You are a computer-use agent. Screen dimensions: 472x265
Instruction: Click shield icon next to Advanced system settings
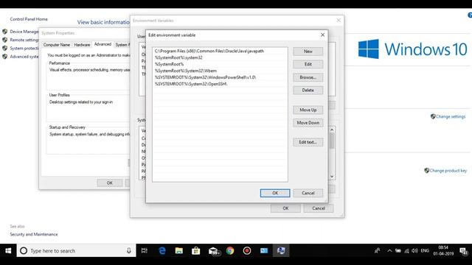pyautogui.click(x=5, y=57)
